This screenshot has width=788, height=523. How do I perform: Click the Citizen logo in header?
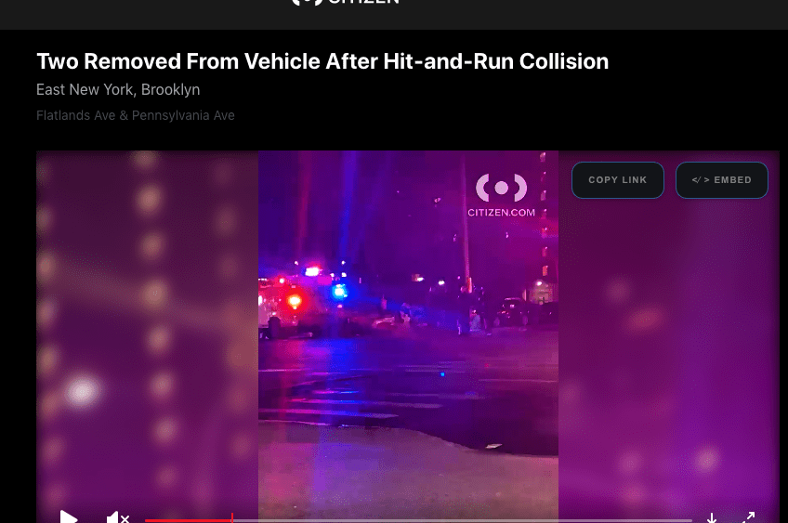[x=346, y=2]
